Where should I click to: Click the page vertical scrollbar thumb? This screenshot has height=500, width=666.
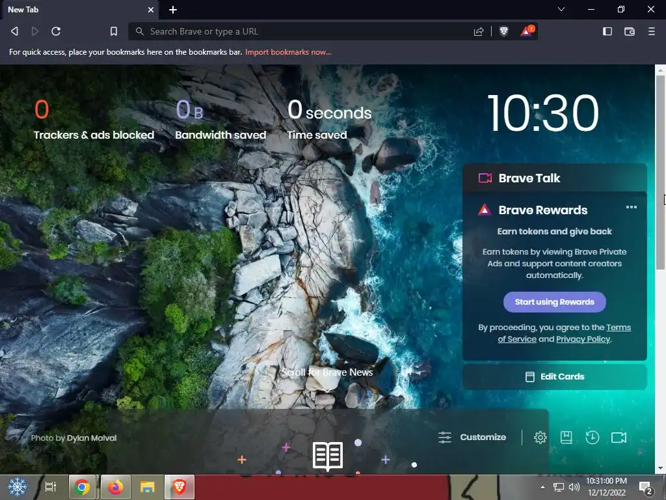point(660,172)
